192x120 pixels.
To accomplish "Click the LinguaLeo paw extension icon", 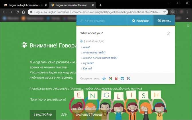I will pyautogui.click(x=173, y=12).
